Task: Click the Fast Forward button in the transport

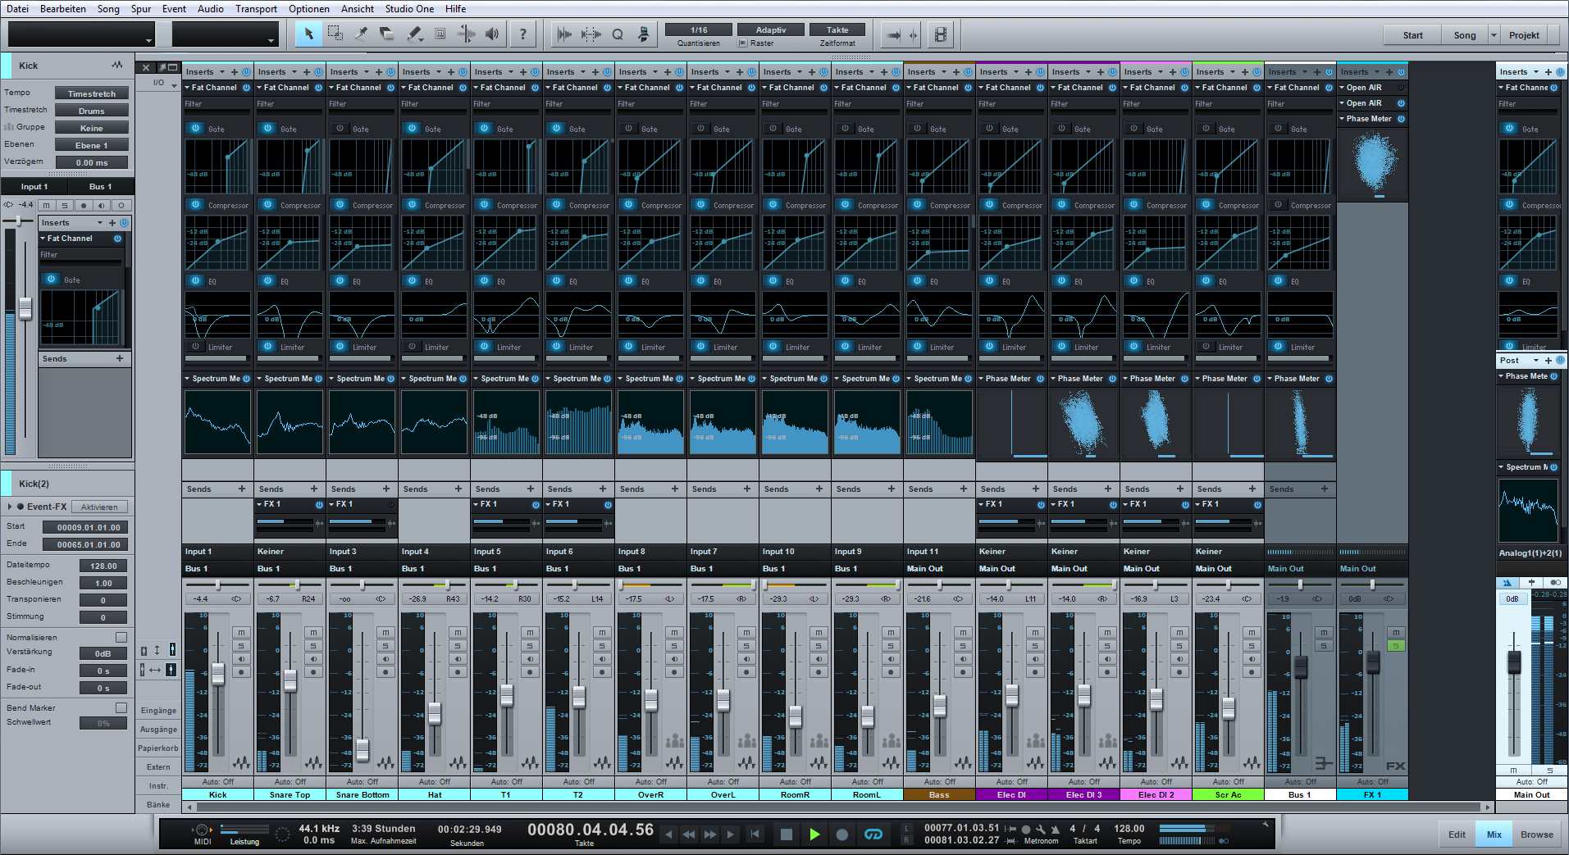Action: [709, 835]
